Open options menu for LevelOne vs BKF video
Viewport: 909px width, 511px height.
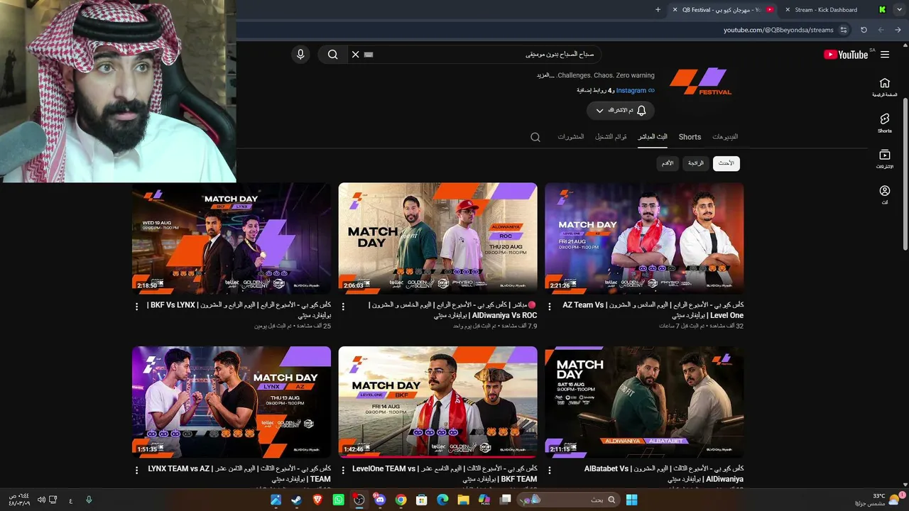tap(343, 470)
